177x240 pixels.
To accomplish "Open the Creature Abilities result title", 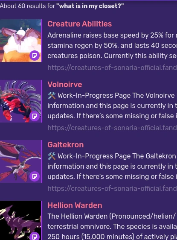I will (x=80, y=24).
